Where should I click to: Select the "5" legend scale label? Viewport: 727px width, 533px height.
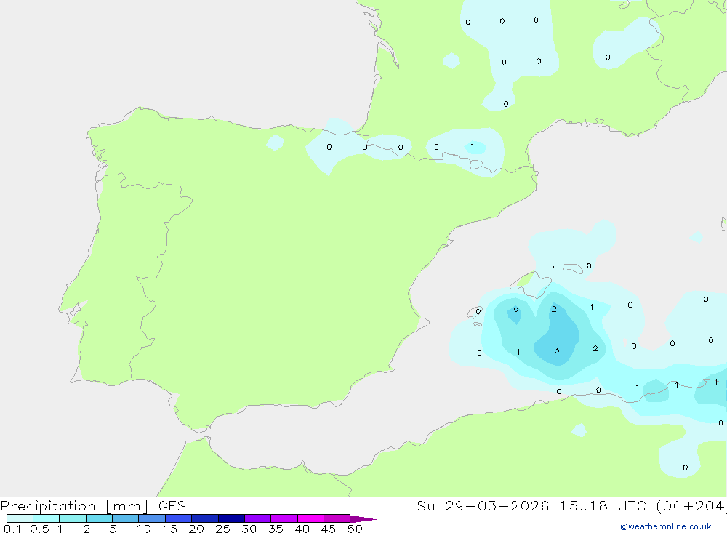coord(113,529)
